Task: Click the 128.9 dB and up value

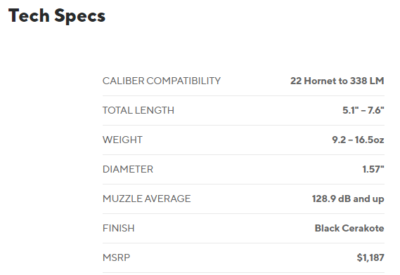Action: (348, 199)
